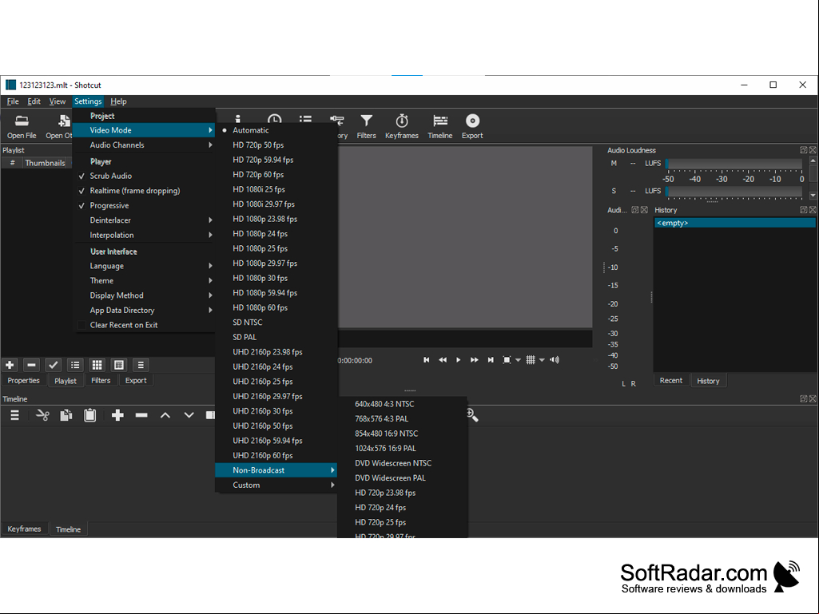This screenshot has width=819, height=614.
Task: Click the timeline paste clipboard icon
Action: click(x=89, y=416)
